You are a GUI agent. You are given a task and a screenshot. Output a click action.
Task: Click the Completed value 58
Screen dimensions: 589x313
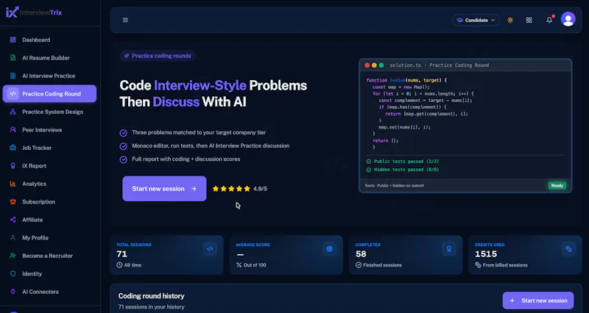tap(361, 253)
